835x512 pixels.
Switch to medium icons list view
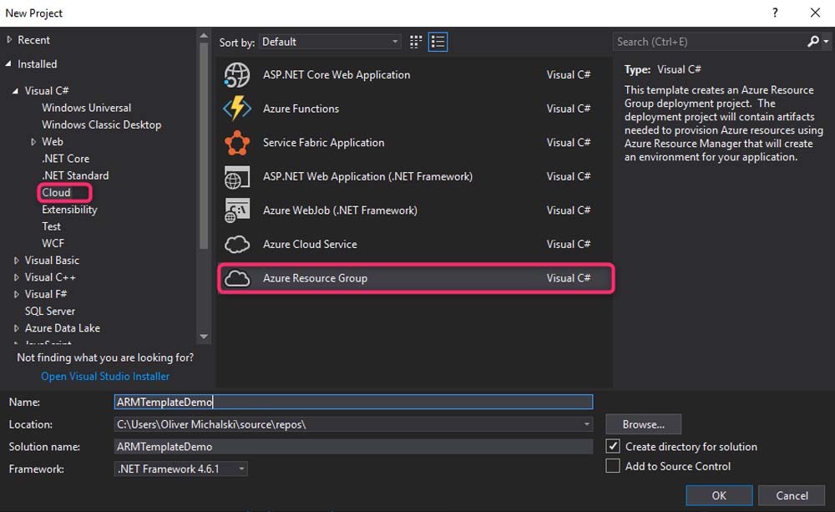[x=438, y=42]
